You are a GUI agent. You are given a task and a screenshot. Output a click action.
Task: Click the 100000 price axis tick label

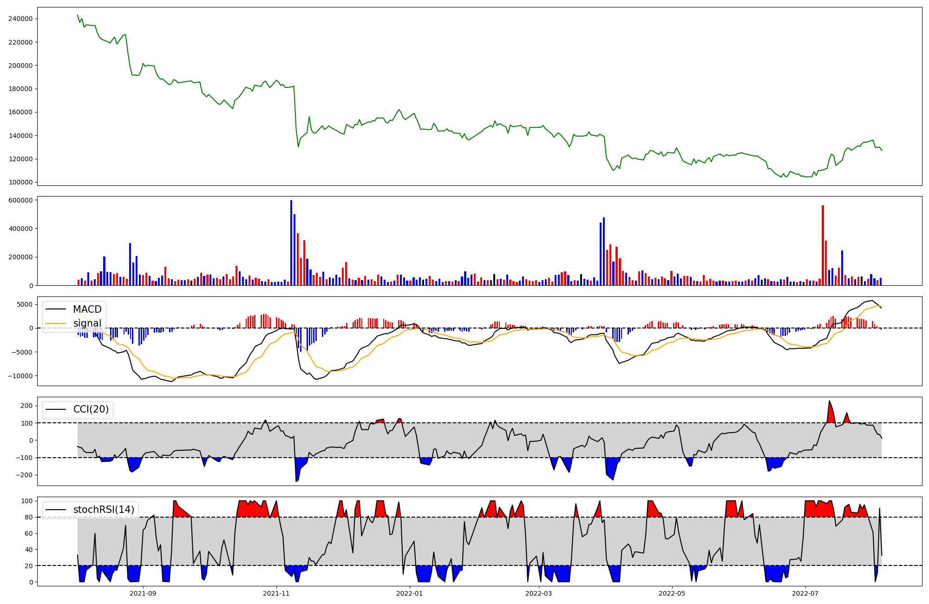tap(20, 182)
